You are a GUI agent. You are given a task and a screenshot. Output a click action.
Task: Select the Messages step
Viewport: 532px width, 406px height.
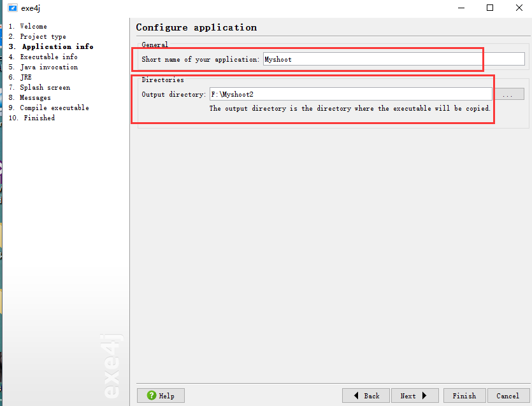tap(30, 97)
